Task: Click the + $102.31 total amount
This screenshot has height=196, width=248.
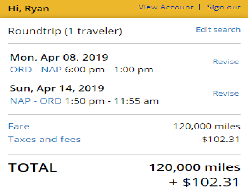Action: pyautogui.click(x=204, y=182)
